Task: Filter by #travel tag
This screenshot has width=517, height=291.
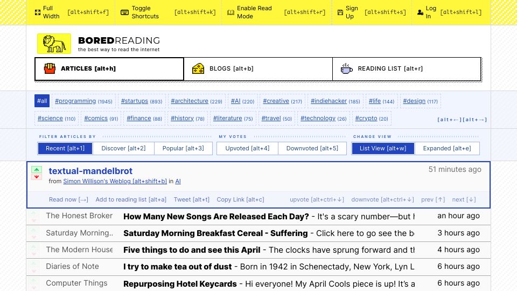Action: coord(277,118)
